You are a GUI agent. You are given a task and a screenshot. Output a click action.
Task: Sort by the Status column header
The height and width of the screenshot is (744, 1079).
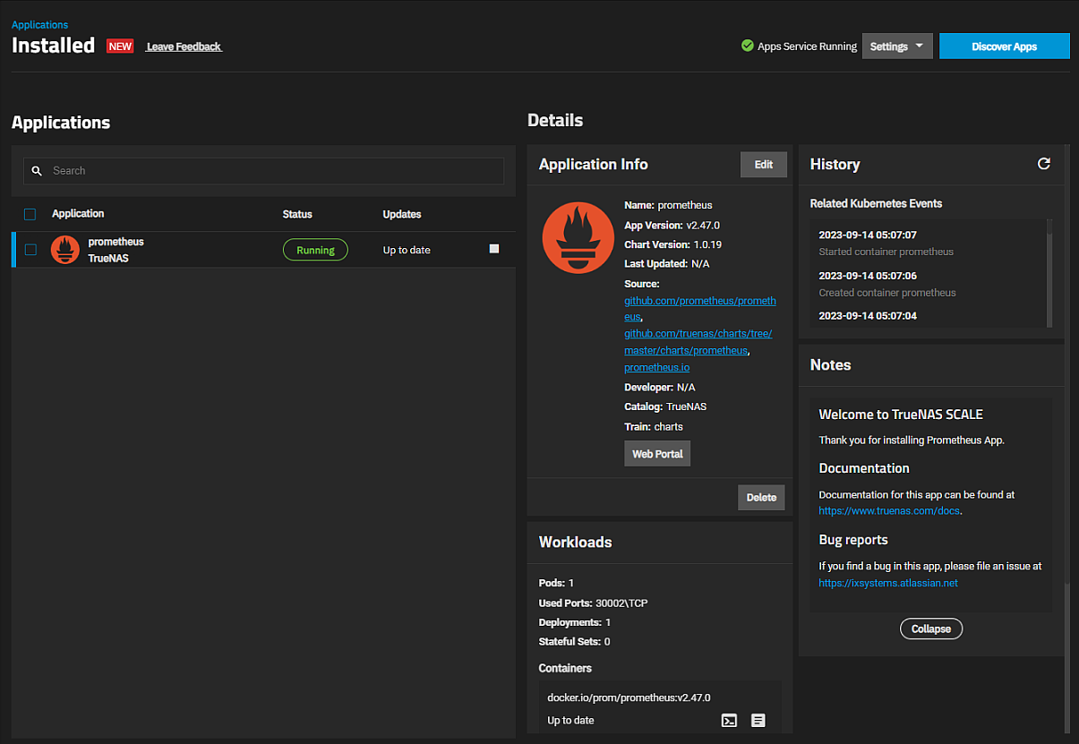tap(297, 214)
